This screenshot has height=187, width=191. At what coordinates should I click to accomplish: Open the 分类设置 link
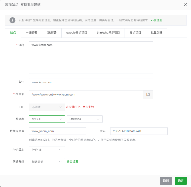click(x=72, y=162)
